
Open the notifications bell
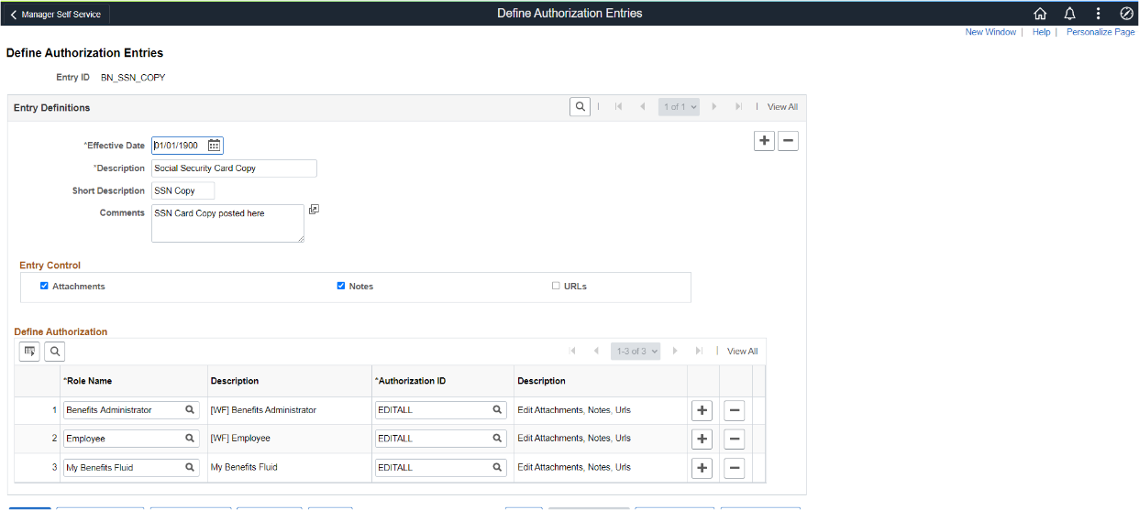point(1069,14)
